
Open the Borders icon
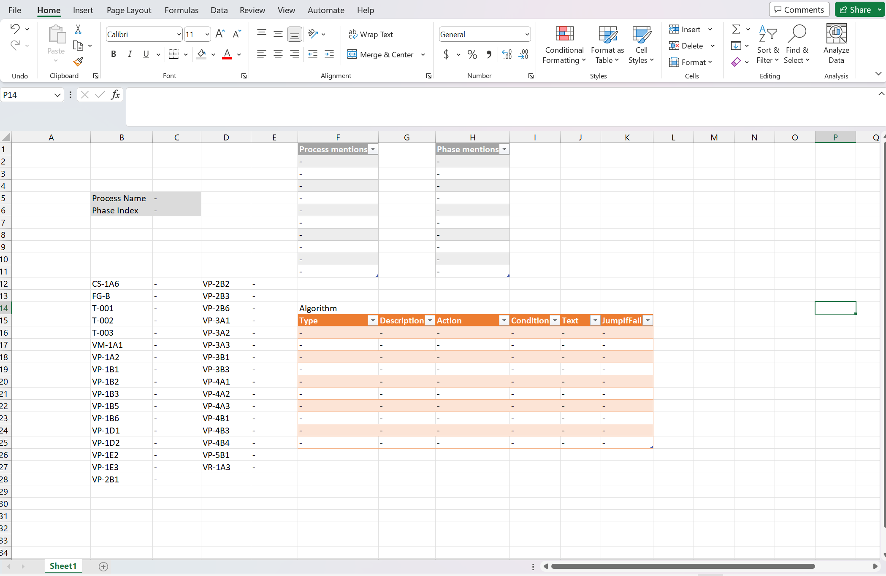[x=173, y=54]
